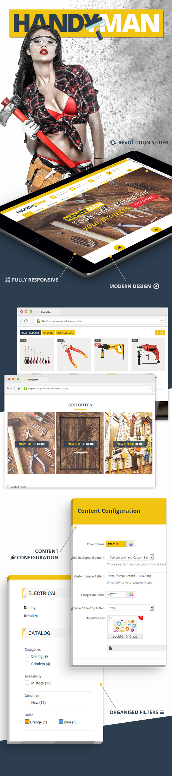
Task: Click New Stuff Here on the pegboard banner
Action: 130,444
